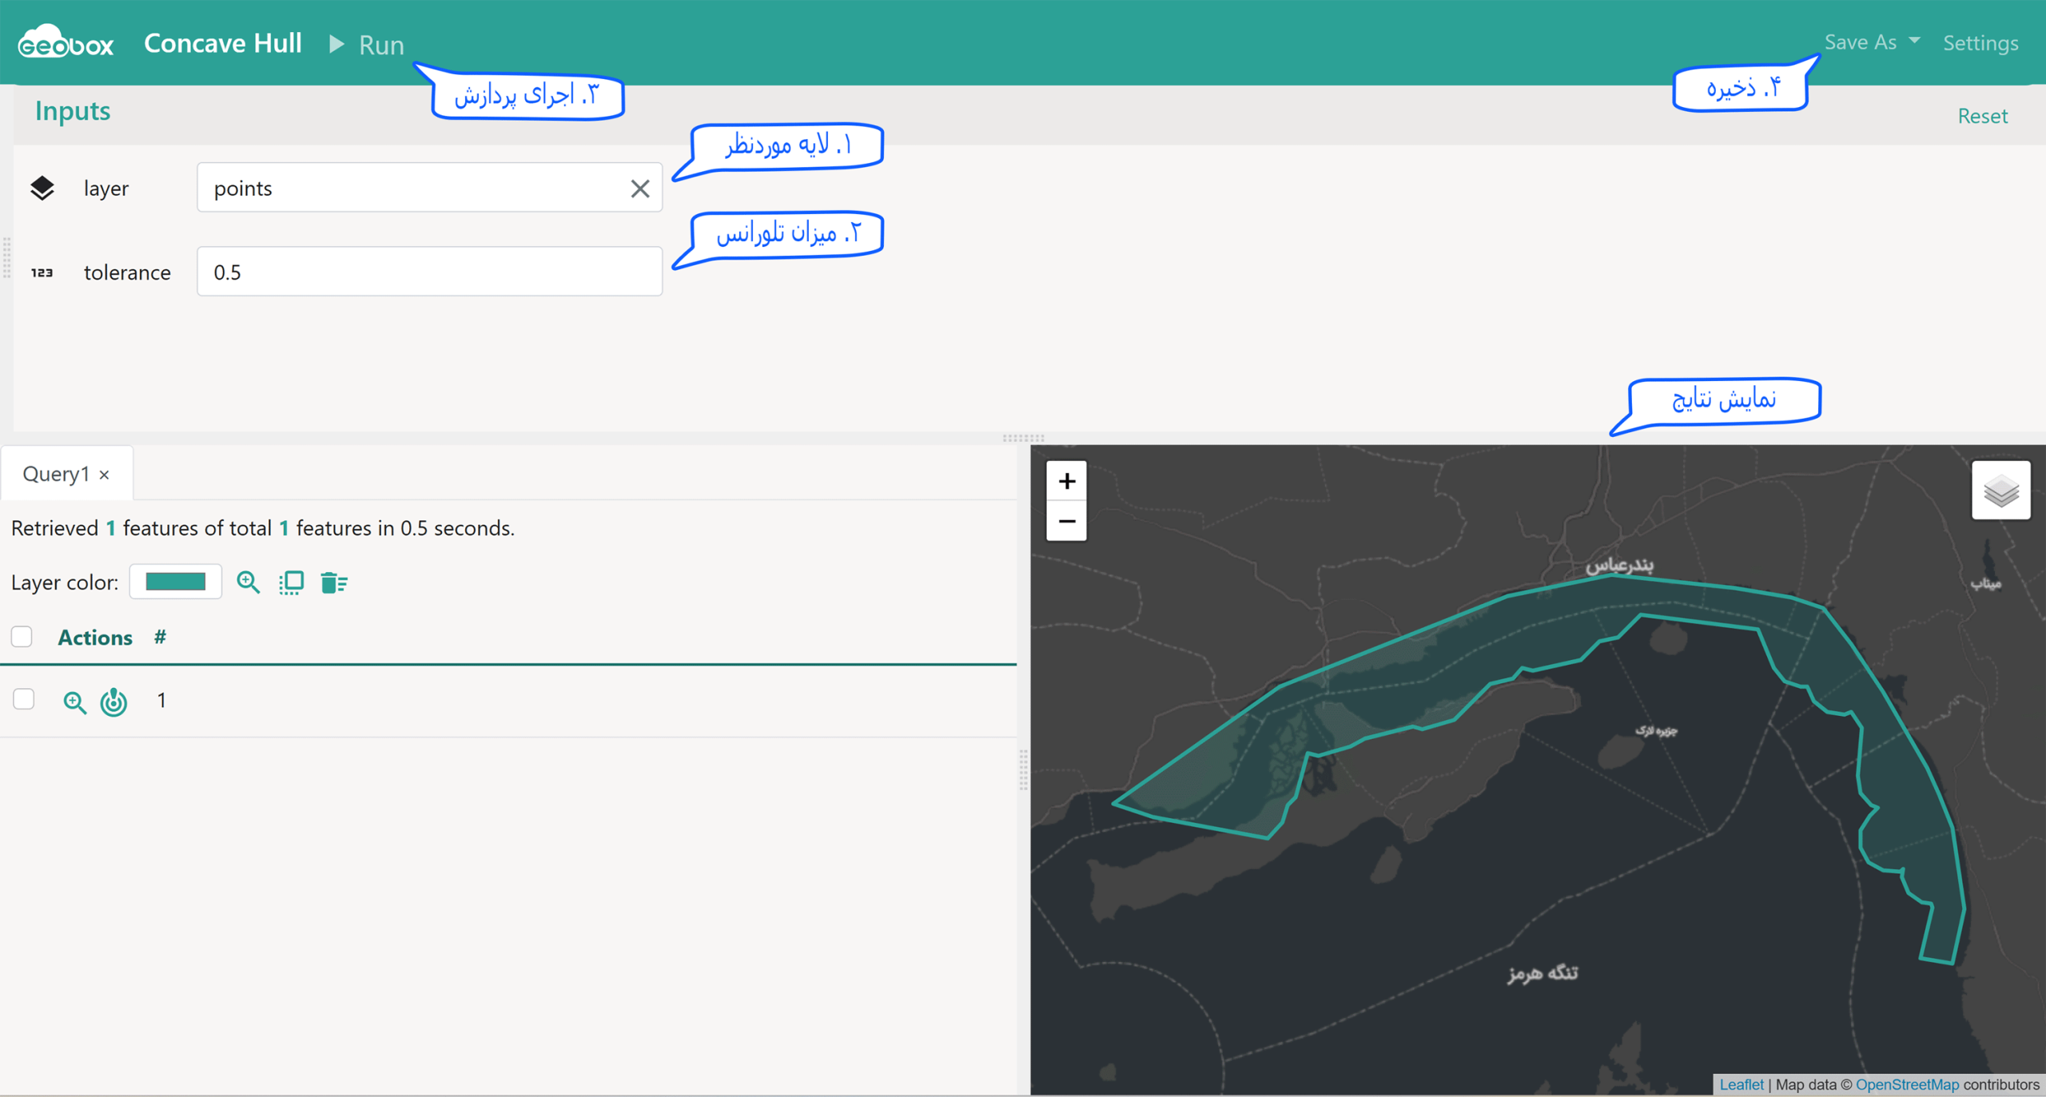Run the Concave Hull process

[367, 44]
